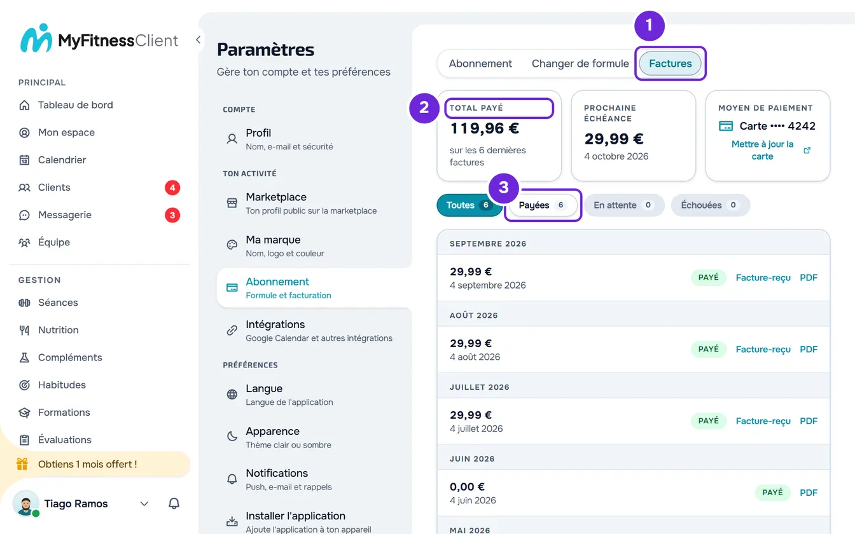855x534 pixels.
Task: Open Apparence theme settings
Action: pyautogui.click(x=314, y=437)
